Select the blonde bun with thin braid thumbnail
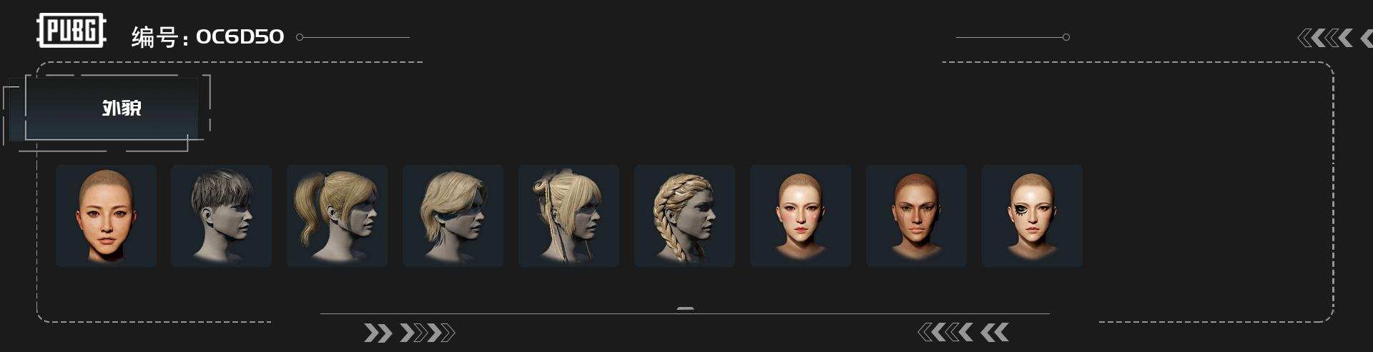 [x=569, y=216]
